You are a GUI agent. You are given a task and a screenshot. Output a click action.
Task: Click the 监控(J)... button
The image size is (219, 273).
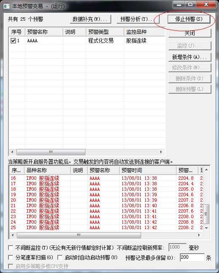(x=190, y=46)
